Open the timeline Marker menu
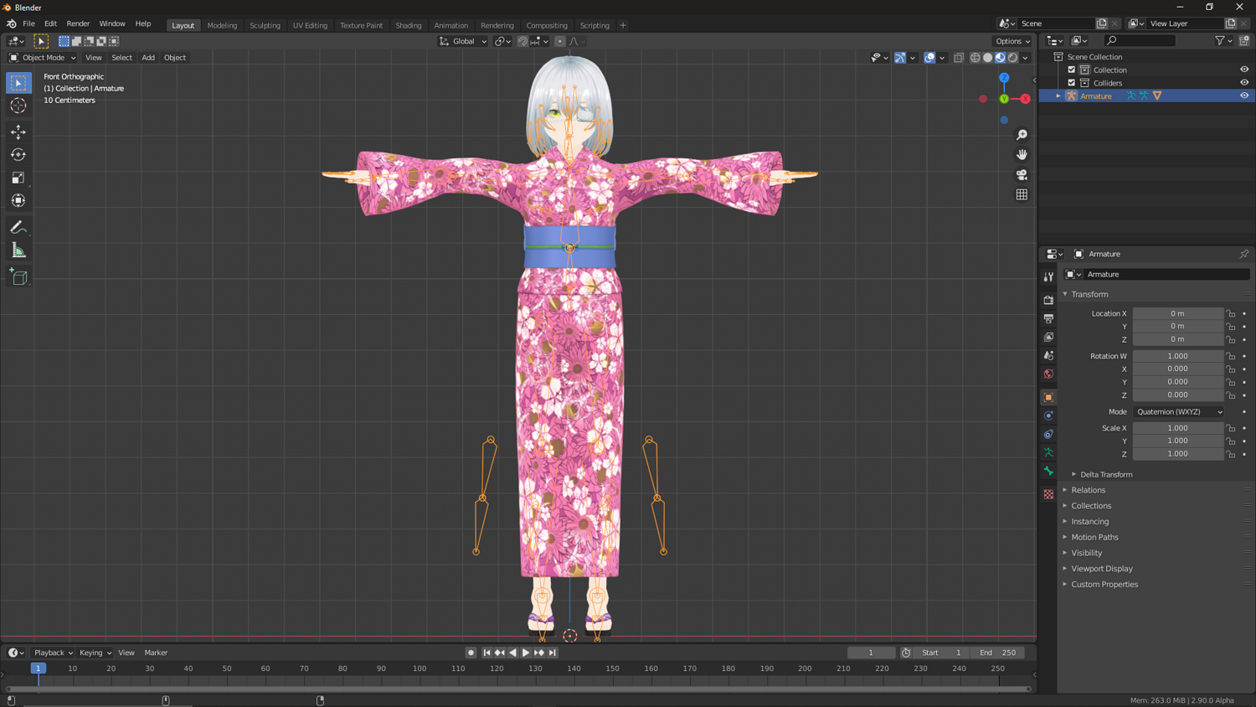The image size is (1256, 707). [x=156, y=653]
